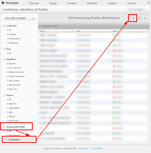Select iPhone devices
The height and width of the screenshot is (153, 151).
pyautogui.click(x=12, y=116)
